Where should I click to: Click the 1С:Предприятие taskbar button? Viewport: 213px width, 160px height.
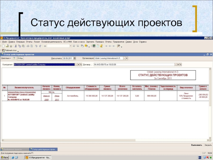tap(38, 158)
